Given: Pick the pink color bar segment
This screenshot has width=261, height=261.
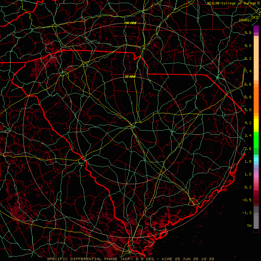Looking at the screenshot, I should (x=256, y=176).
